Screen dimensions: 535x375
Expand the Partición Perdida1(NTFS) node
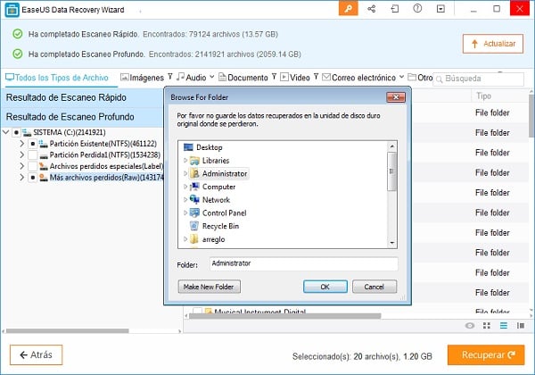point(21,154)
